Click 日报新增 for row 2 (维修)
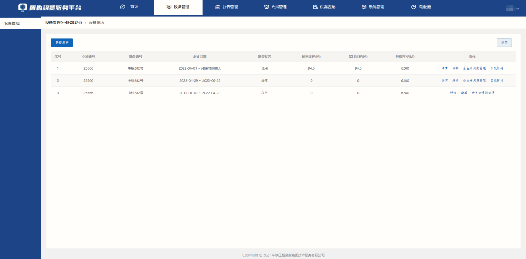Image resolution: width=526 pixels, height=259 pixels. point(497,80)
